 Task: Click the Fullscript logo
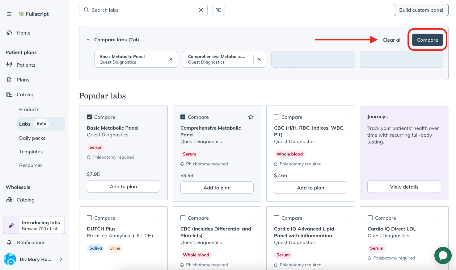click(x=34, y=14)
